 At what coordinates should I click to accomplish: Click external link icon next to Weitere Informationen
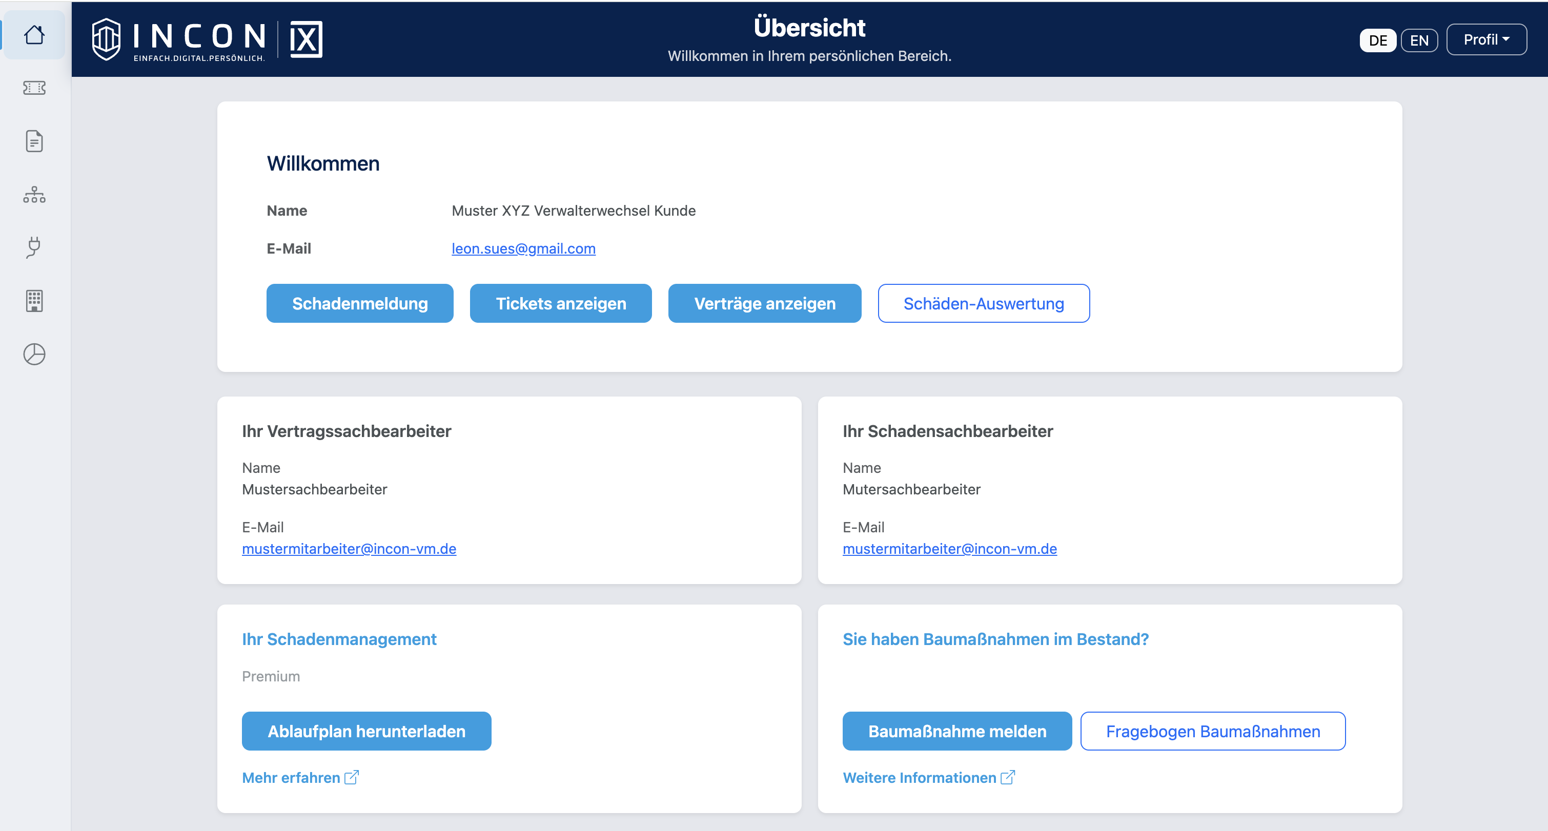click(1008, 778)
